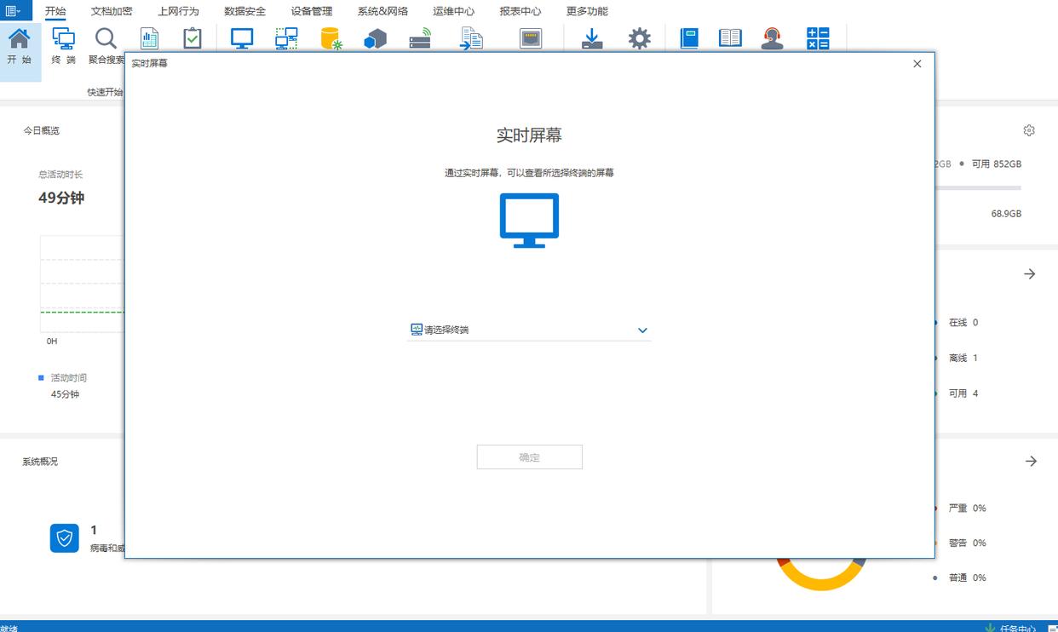Click the 49分钟 total activity value

pyautogui.click(x=61, y=198)
